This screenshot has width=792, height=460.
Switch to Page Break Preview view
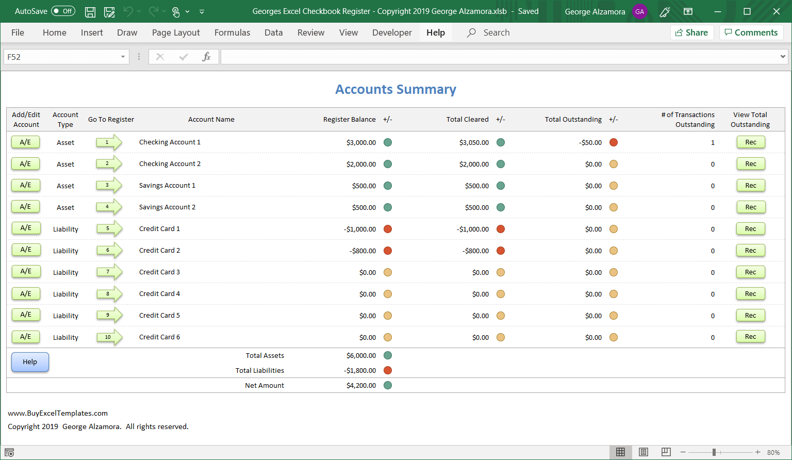(x=666, y=452)
